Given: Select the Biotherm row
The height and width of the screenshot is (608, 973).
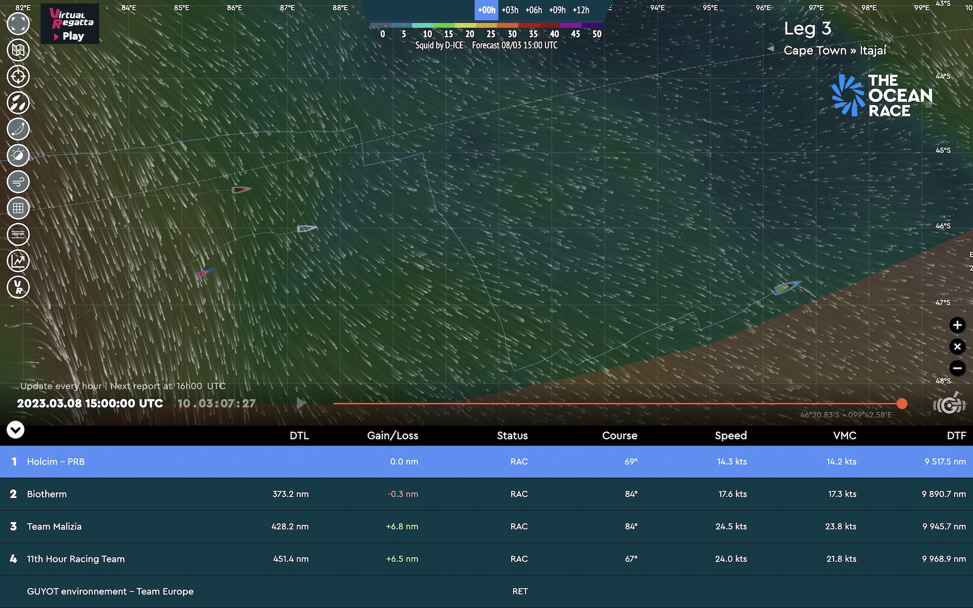Looking at the screenshot, I should point(486,494).
